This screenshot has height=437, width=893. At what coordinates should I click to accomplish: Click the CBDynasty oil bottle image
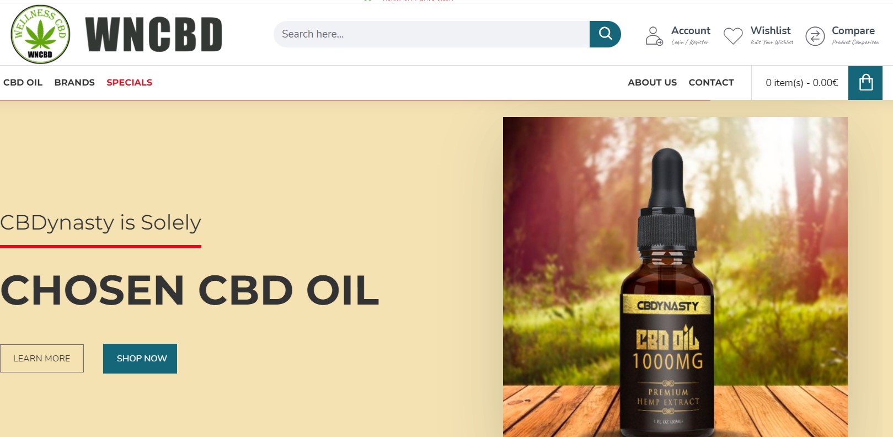(x=675, y=277)
